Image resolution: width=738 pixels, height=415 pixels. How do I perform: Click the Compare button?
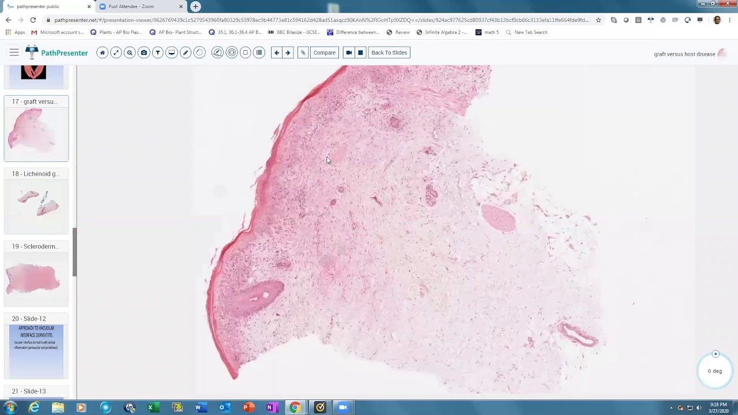(325, 52)
